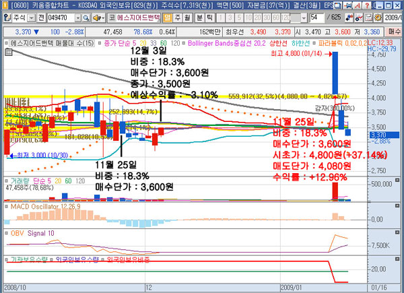Viewport: 404px width, 293px height.
Task: Click the yellow window number 1 icon
Action: (x=5, y=5)
